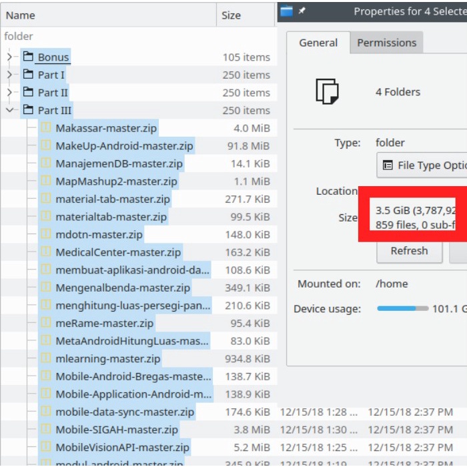Select MetaAndroidHitungLuas-mas... file name
This screenshot has width=467, height=467.
132,341
